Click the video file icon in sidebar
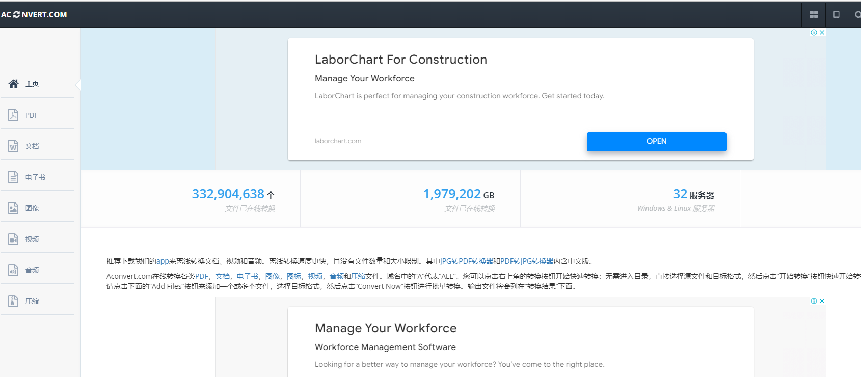The height and width of the screenshot is (377, 861). pyautogui.click(x=13, y=239)
